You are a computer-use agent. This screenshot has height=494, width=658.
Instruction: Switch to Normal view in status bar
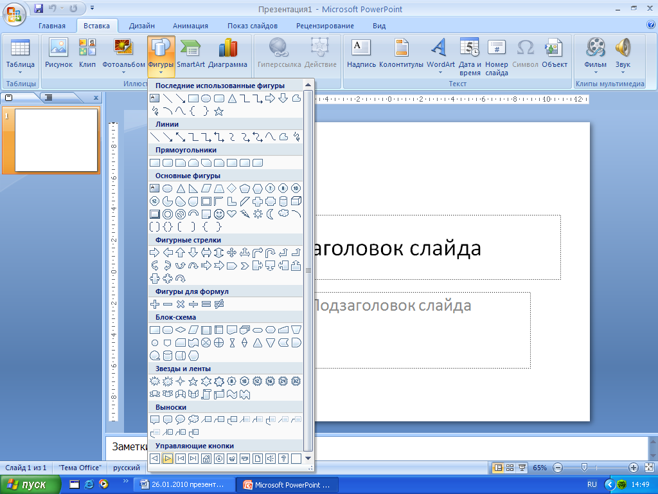point(498,468)
